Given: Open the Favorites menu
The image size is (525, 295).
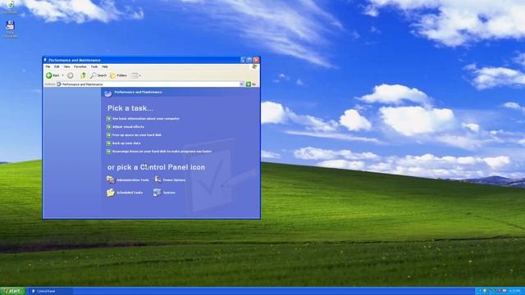Looking at the screenshot, I should pos(80,67).
